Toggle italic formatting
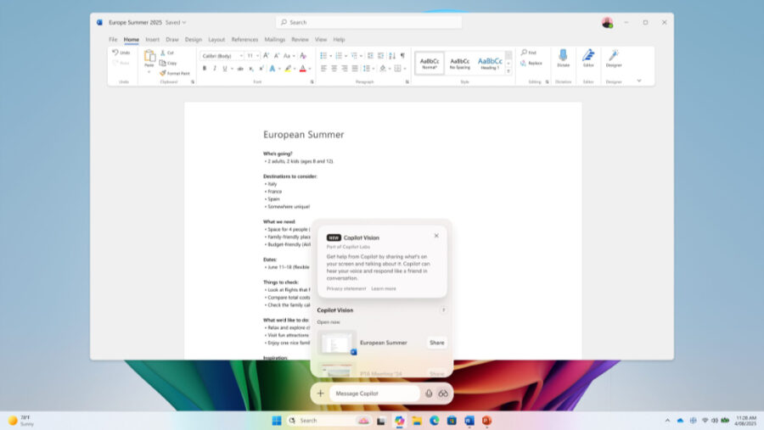The height and width of the screenshot is (430, 764). click(215, 69)
